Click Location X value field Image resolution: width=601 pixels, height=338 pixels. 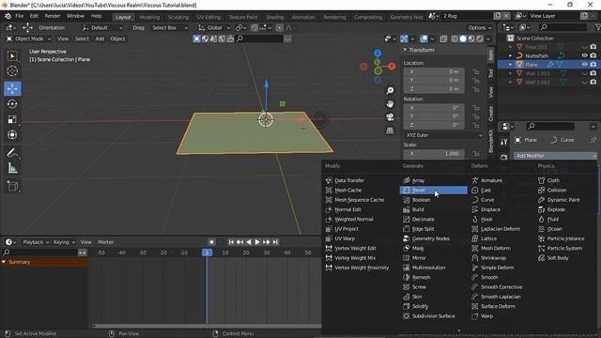(434, 71)
